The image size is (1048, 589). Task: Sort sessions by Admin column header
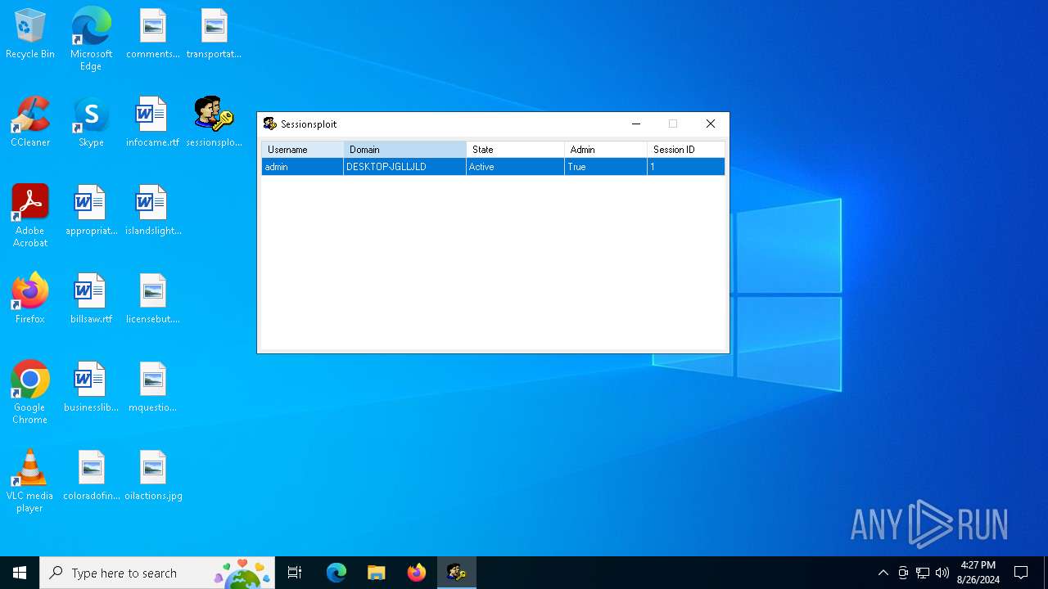(x=606, y=150)
